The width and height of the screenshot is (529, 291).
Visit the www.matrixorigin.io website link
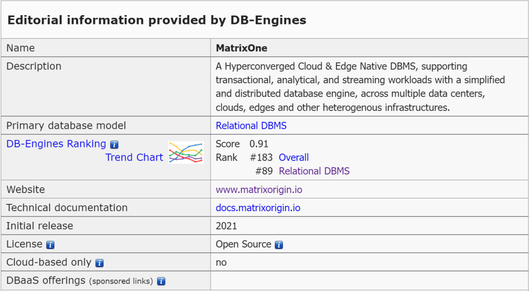click(x=259, y=190)
